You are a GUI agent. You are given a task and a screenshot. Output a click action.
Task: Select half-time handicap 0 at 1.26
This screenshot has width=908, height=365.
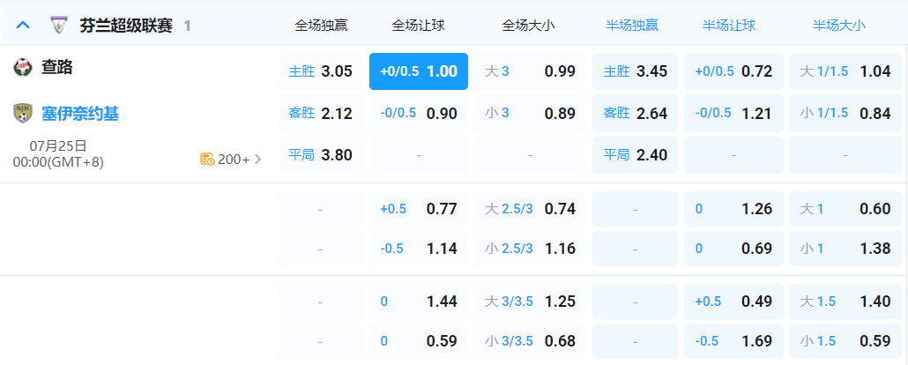(x=733, y=209)
